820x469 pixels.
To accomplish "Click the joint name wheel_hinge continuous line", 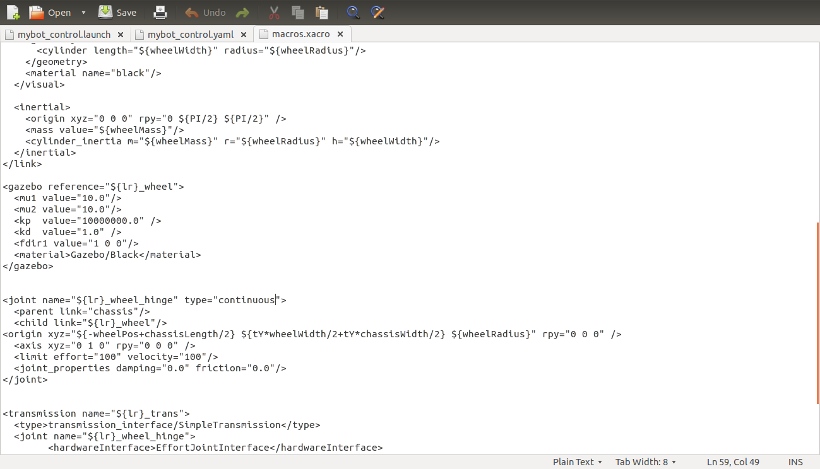I will click(x=145, y=300).
